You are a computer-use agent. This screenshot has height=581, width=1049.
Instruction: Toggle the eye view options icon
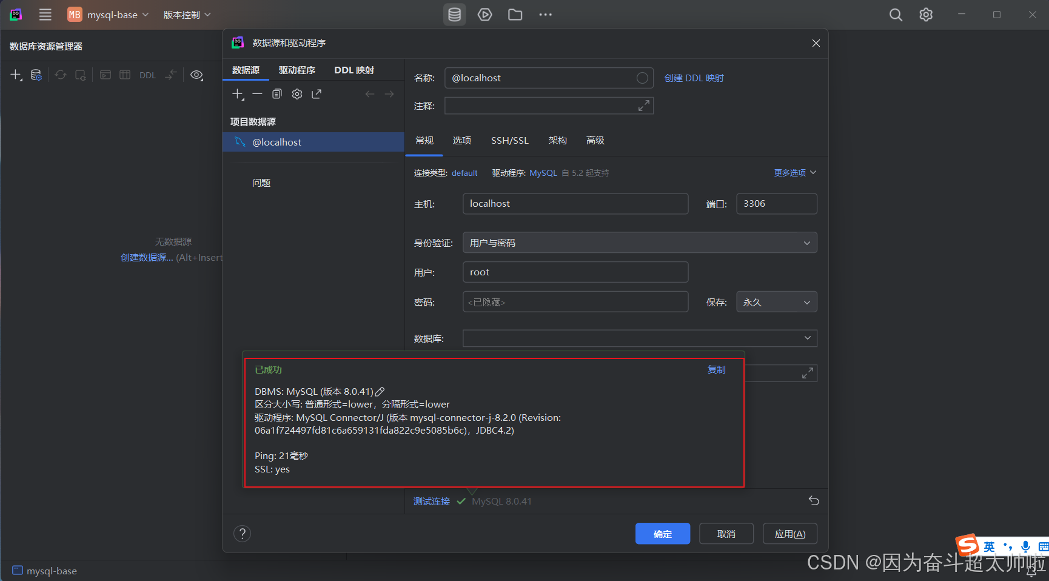196,75
